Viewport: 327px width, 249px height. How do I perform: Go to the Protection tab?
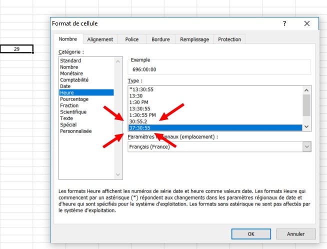coord(229,39)
